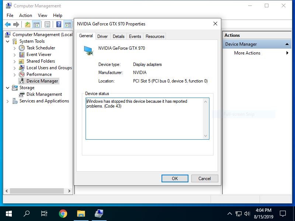This screenshot has height=221, width=295.
Task: Open More Actions submenu arrow
Action: [x=287, y=53]
